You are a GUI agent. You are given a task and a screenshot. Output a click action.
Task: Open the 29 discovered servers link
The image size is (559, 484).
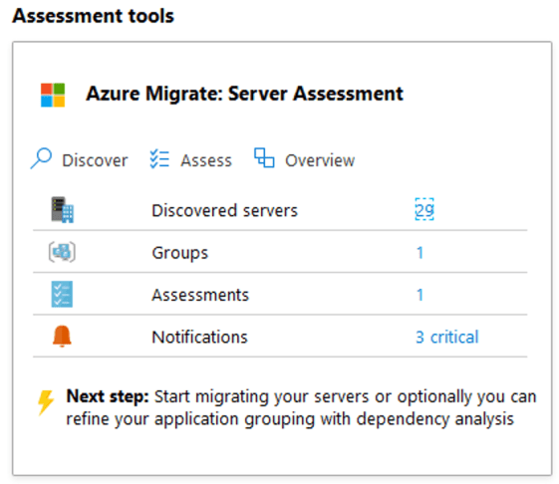424,209
